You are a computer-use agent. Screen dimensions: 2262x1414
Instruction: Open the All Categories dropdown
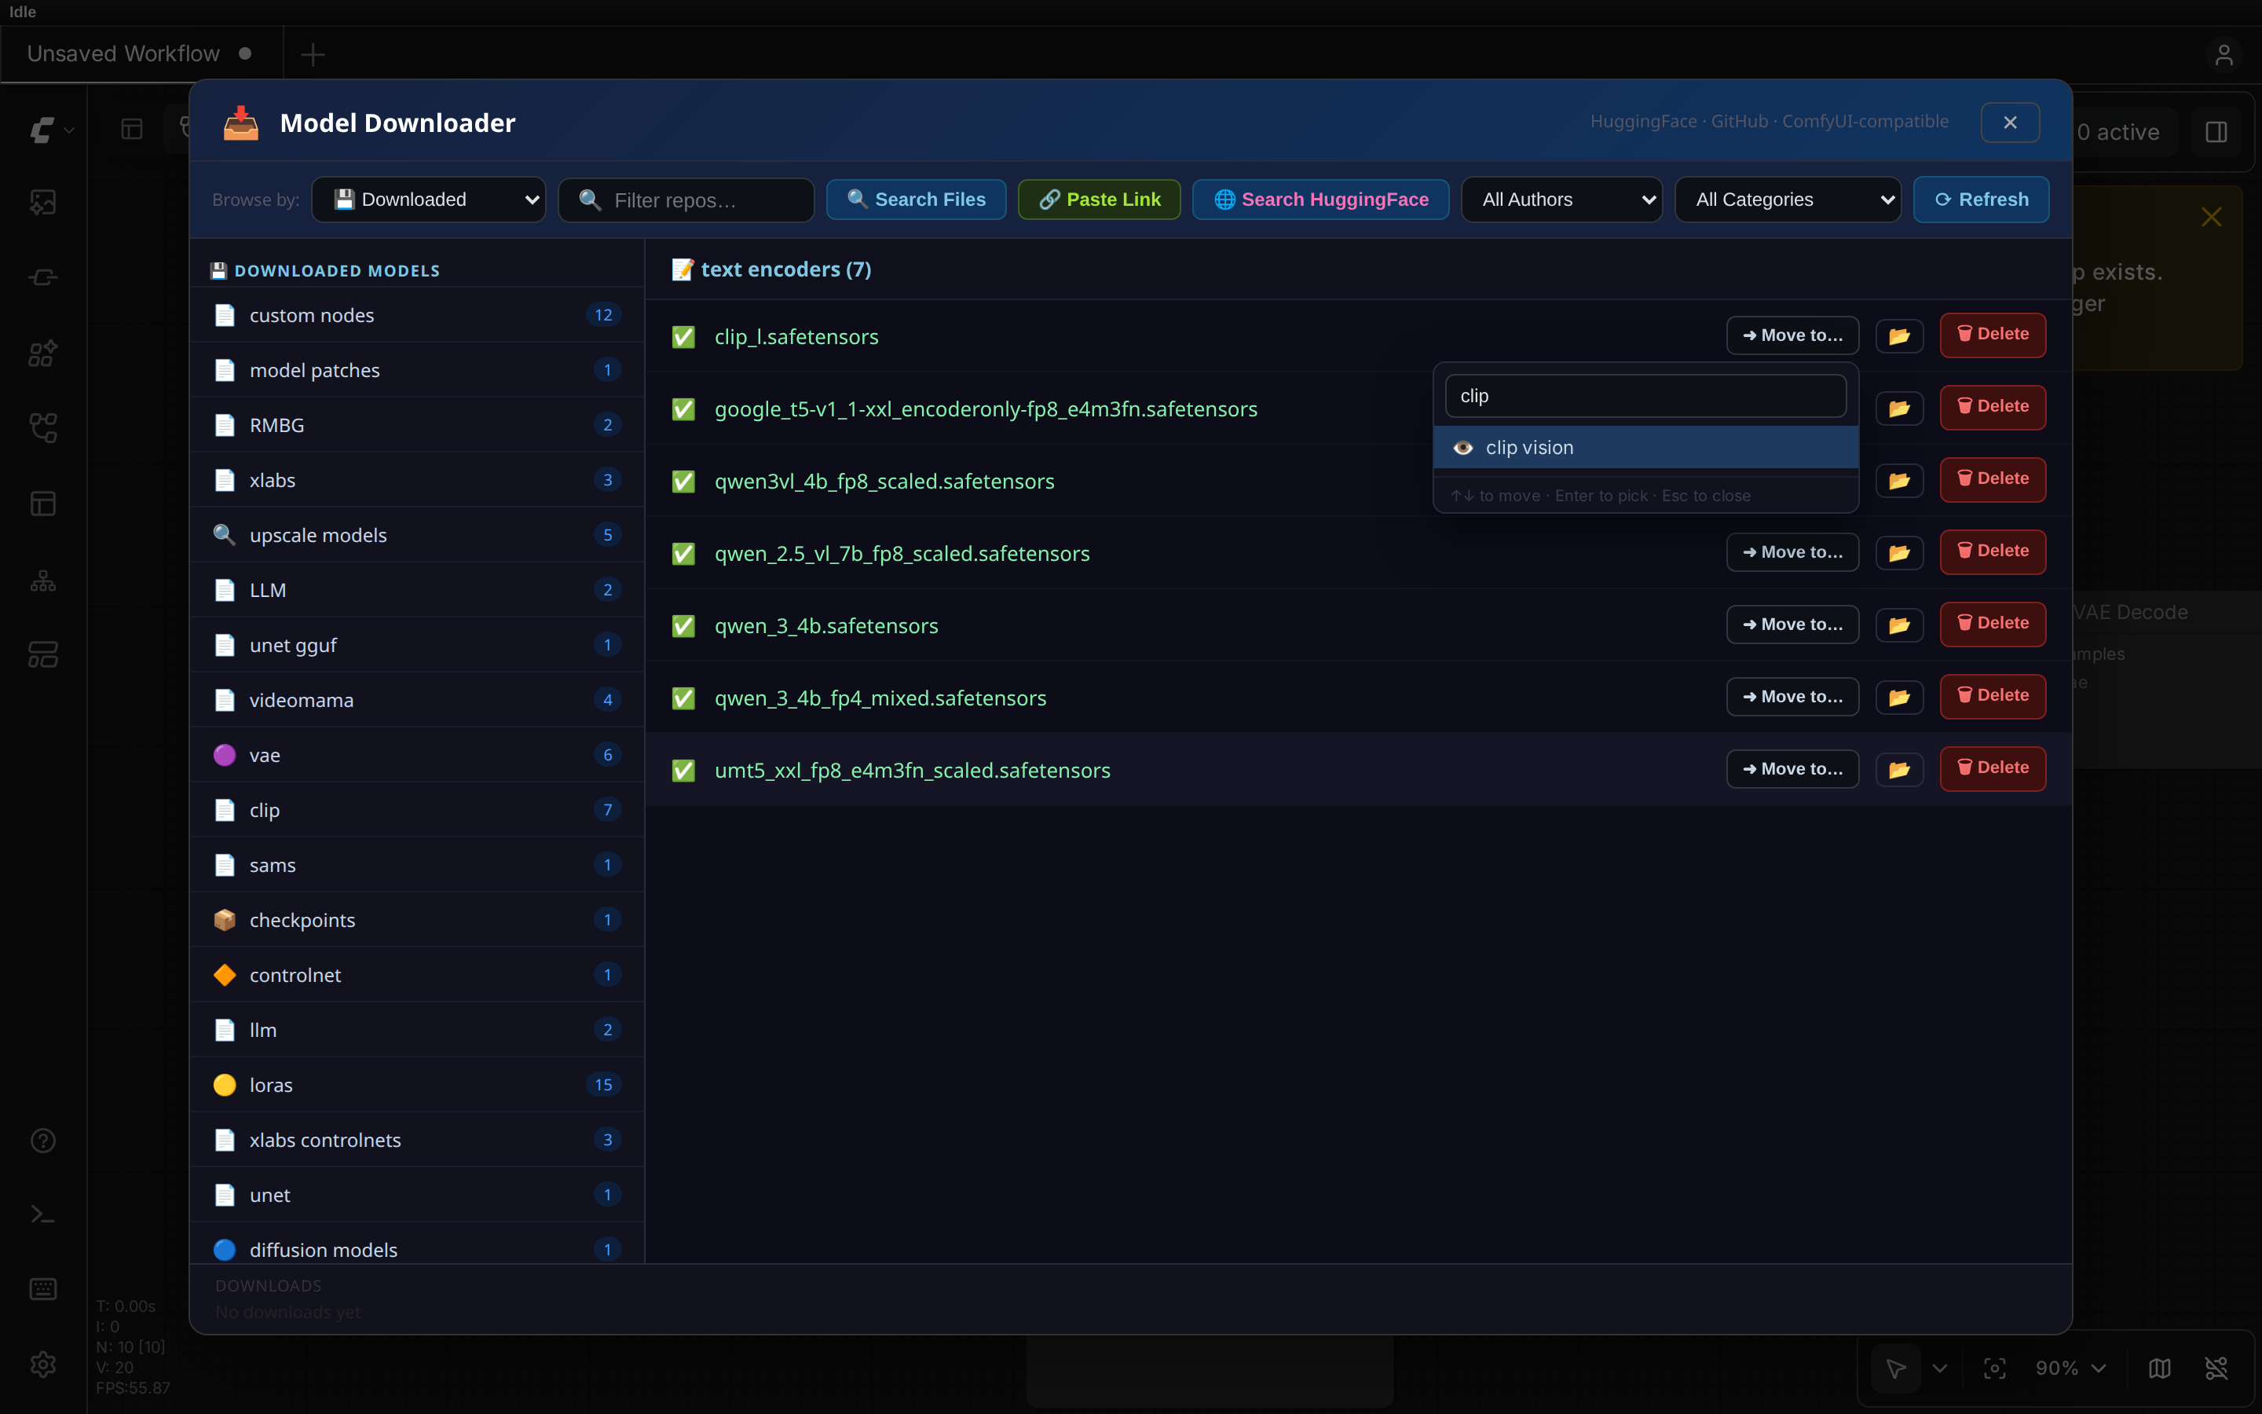pos(1787,200)
